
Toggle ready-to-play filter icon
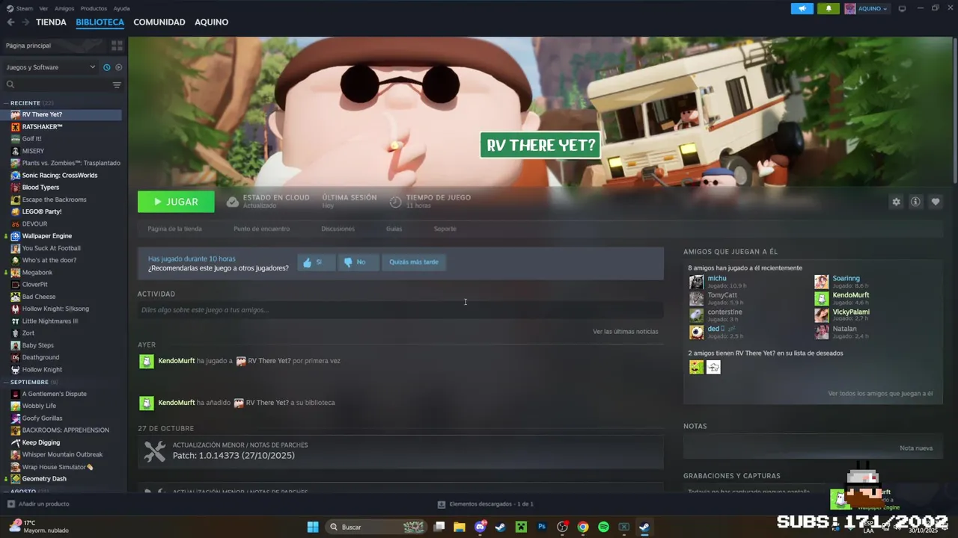pyautogui.click(x=118, y=67)
